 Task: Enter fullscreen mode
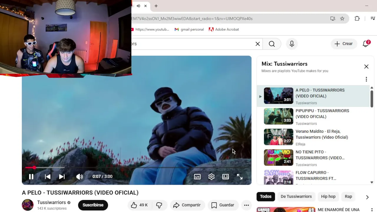point(239,177)
